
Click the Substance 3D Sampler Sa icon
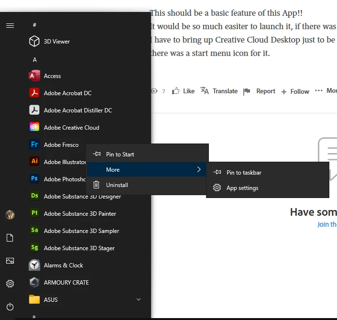pyautogui.click(x=34, y=230)
